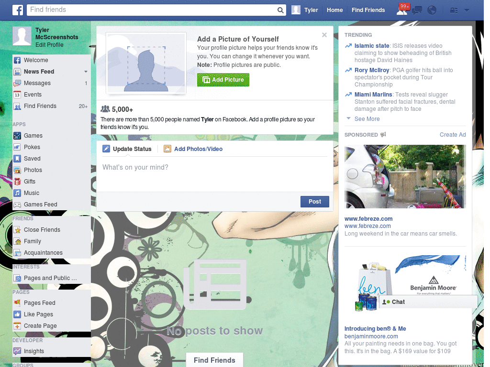The width and height of the screenshot is (490, 367).
Task: Click the Introducing ben® & Me link
Action: point(375,329)
